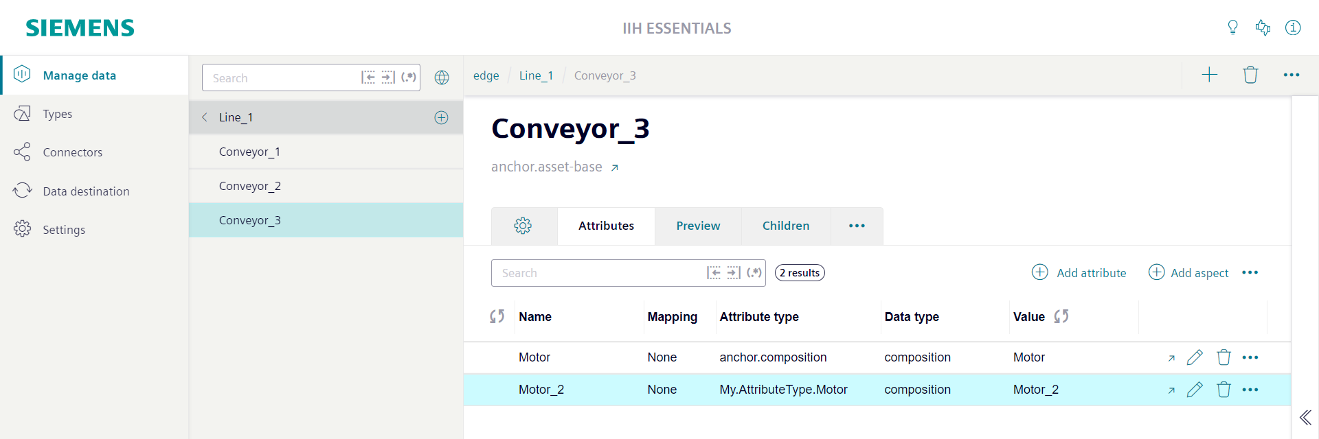Open Motor row link arrow icon
Viewport: 1319px width, 439px height.
[1171, 358]
